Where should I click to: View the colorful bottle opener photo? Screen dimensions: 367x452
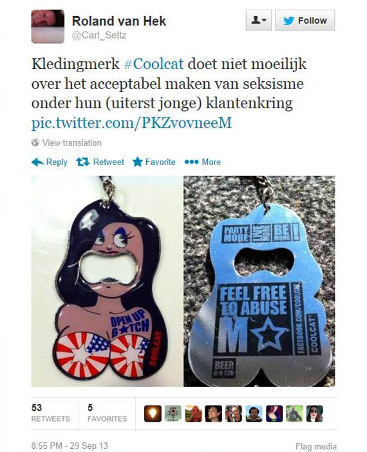(x=107, y=281)
